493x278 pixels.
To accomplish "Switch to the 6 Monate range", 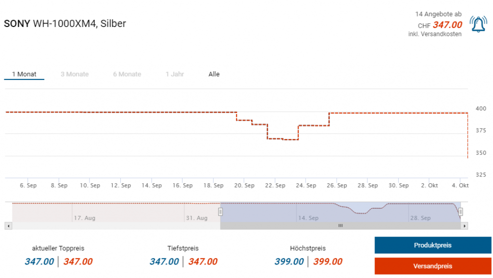I will click(127, 74).
